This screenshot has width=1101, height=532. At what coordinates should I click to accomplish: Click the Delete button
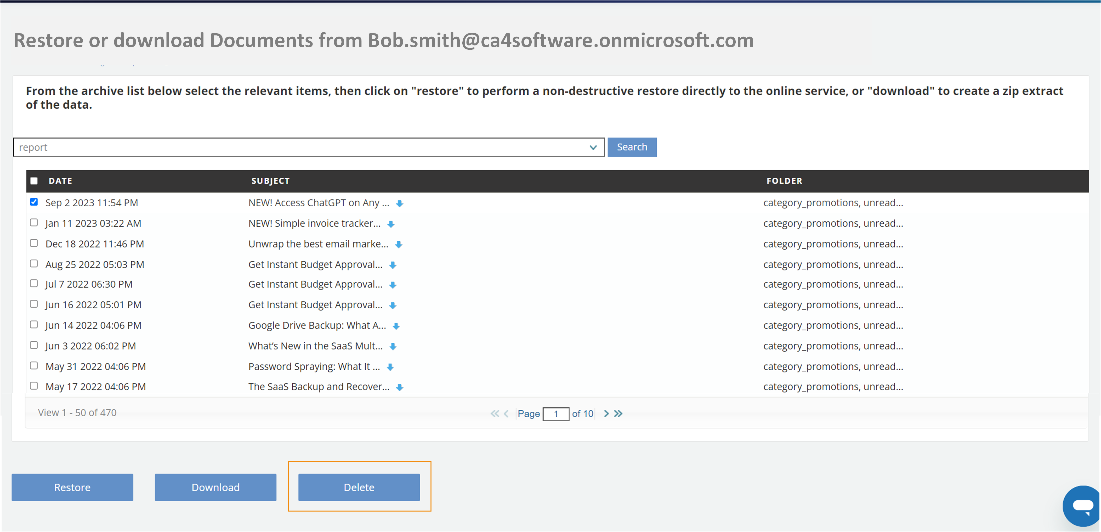(x=359, y=487)
